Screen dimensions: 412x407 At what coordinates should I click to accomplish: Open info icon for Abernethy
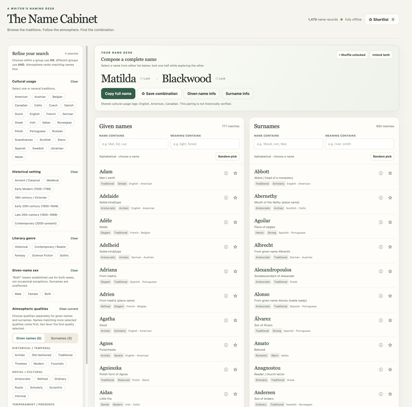point(381,198)
